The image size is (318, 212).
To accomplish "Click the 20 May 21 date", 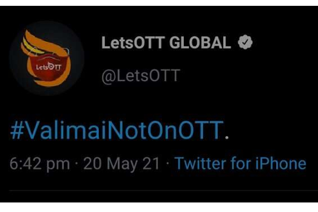I will [123, 163].
